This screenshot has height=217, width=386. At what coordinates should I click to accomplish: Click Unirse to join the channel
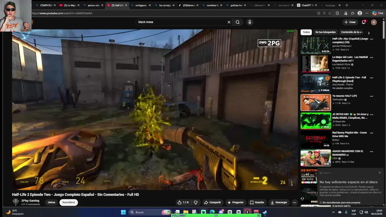point(52,202)
